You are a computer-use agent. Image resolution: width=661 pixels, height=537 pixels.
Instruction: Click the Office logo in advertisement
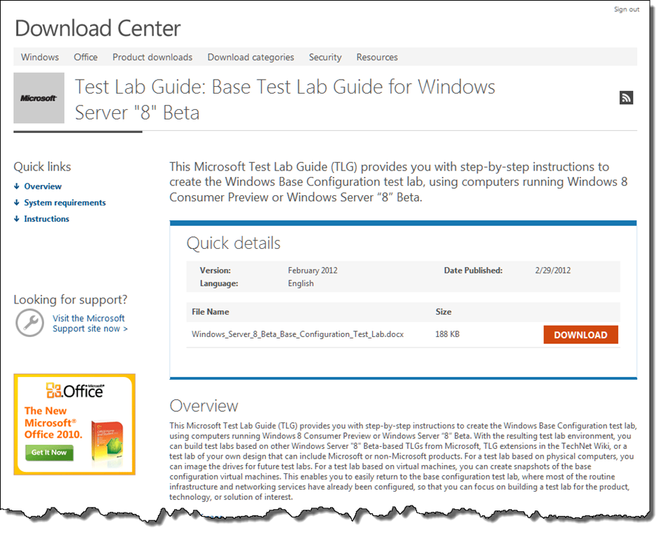[x=75, y=391]
